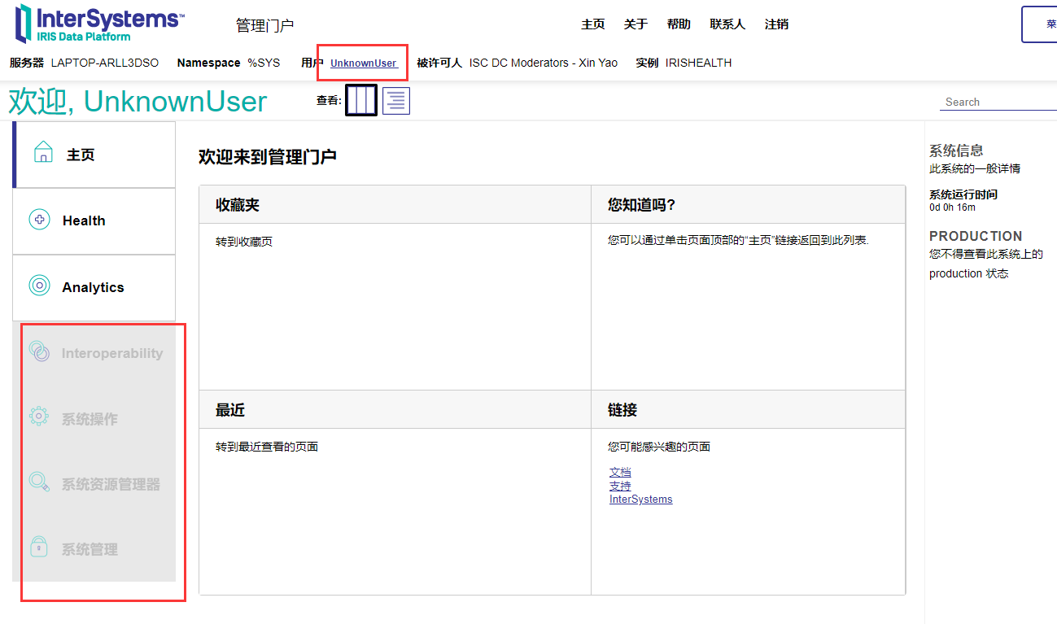The image size is (1057, 624).
Task: Go to 主页 in top navigation
Action: [593, 24]
